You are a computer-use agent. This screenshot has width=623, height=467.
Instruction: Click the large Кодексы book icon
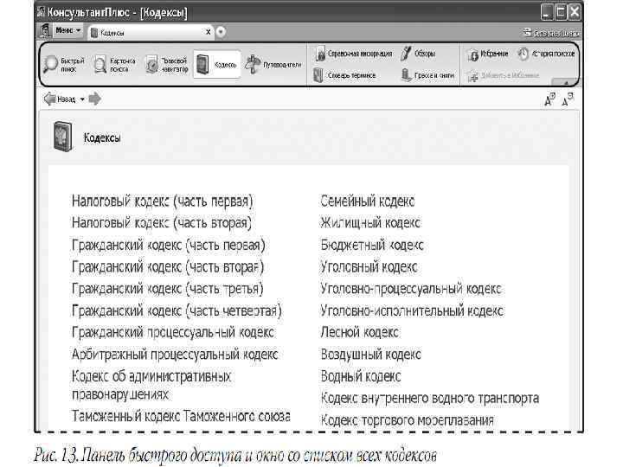(63, 137)
